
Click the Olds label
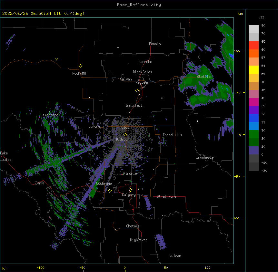pos(125,127)
